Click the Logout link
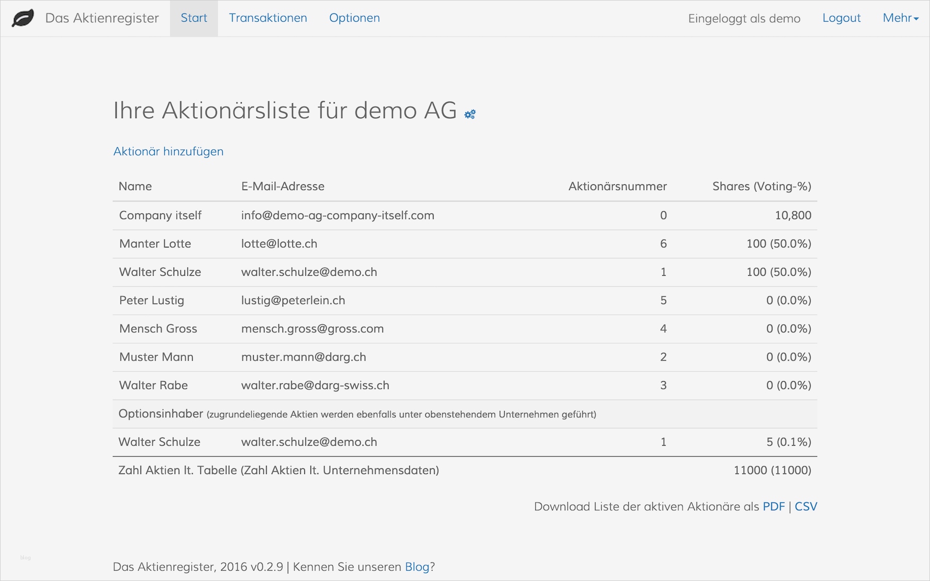 point(841,18)
